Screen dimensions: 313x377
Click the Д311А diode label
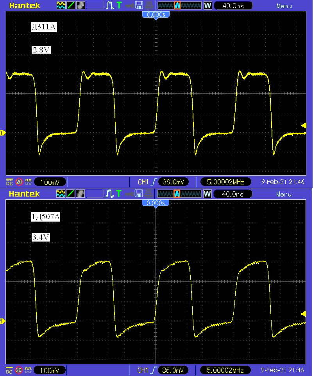[x=44, y=27]
